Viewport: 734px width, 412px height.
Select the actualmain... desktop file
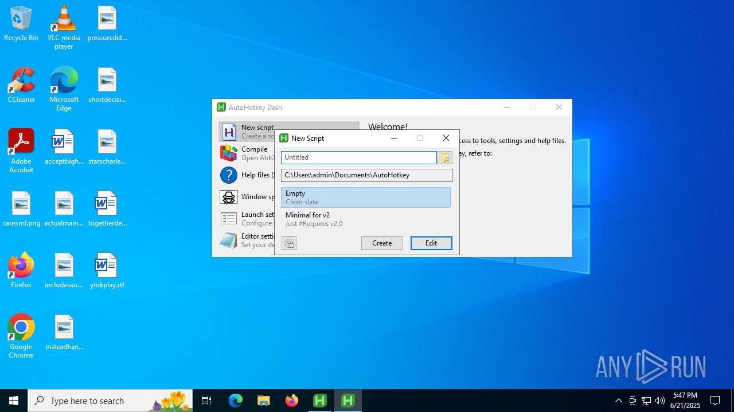point(64,209)
